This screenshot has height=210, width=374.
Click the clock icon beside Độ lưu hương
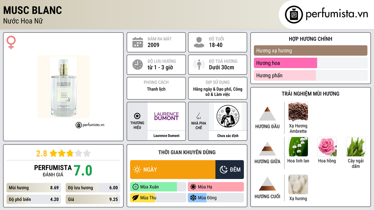(138, 65)
